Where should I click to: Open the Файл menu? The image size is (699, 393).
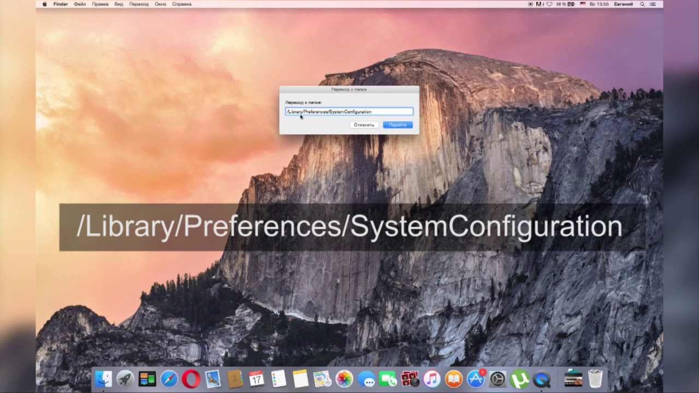pos(80,4)
